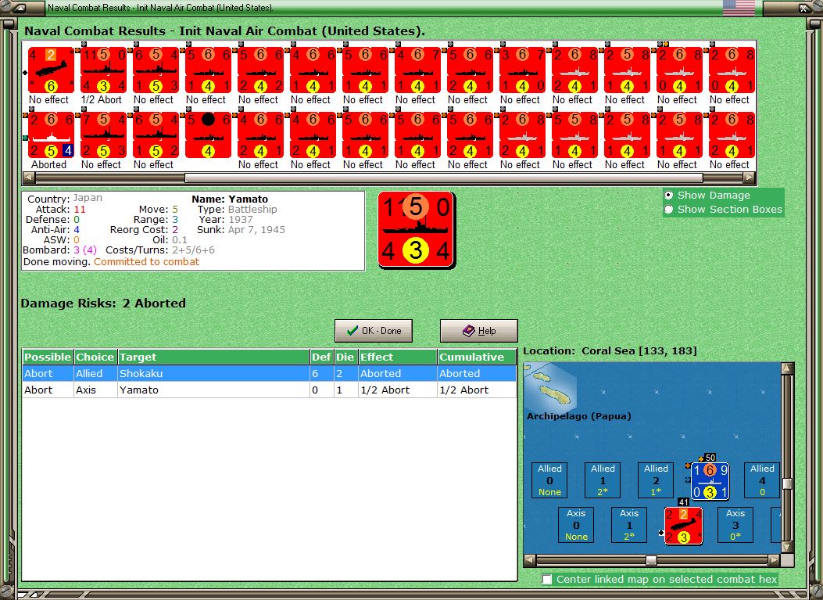Viewport: 823px width, 600px height.
Task: Select the Shokaku row in damage table
Action: (270, 374)
